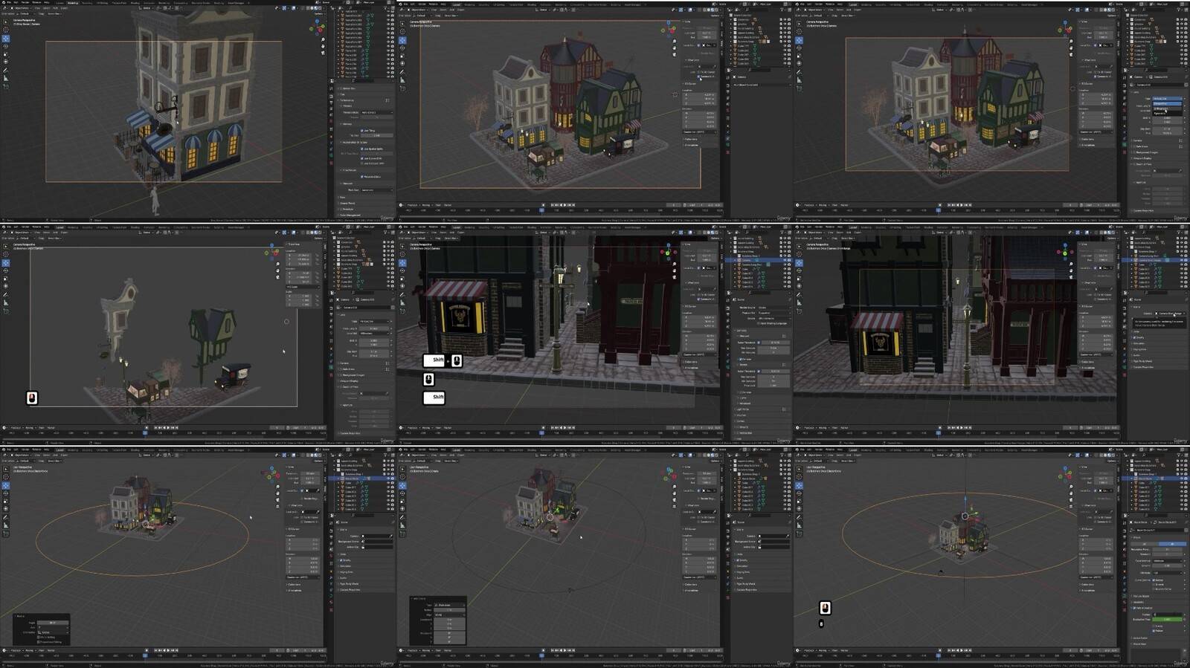Open Fill Mode dropdown in green-slider screenshot
The image size is (1190, 668).
pos(1167,573)
